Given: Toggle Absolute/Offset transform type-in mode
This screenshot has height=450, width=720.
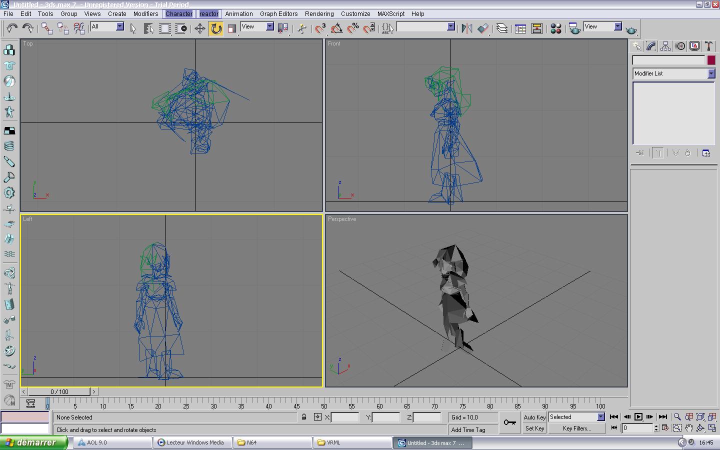Looking at the screenshot, I should pos(317,417).
